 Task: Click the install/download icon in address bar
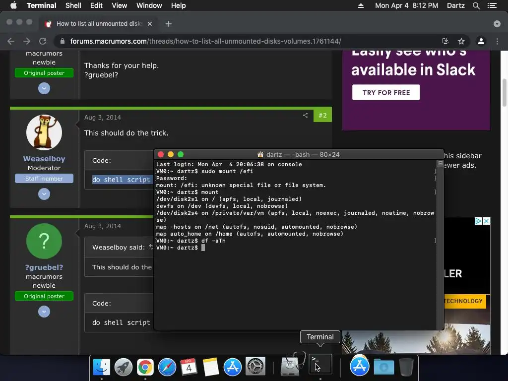pos(445,41)
